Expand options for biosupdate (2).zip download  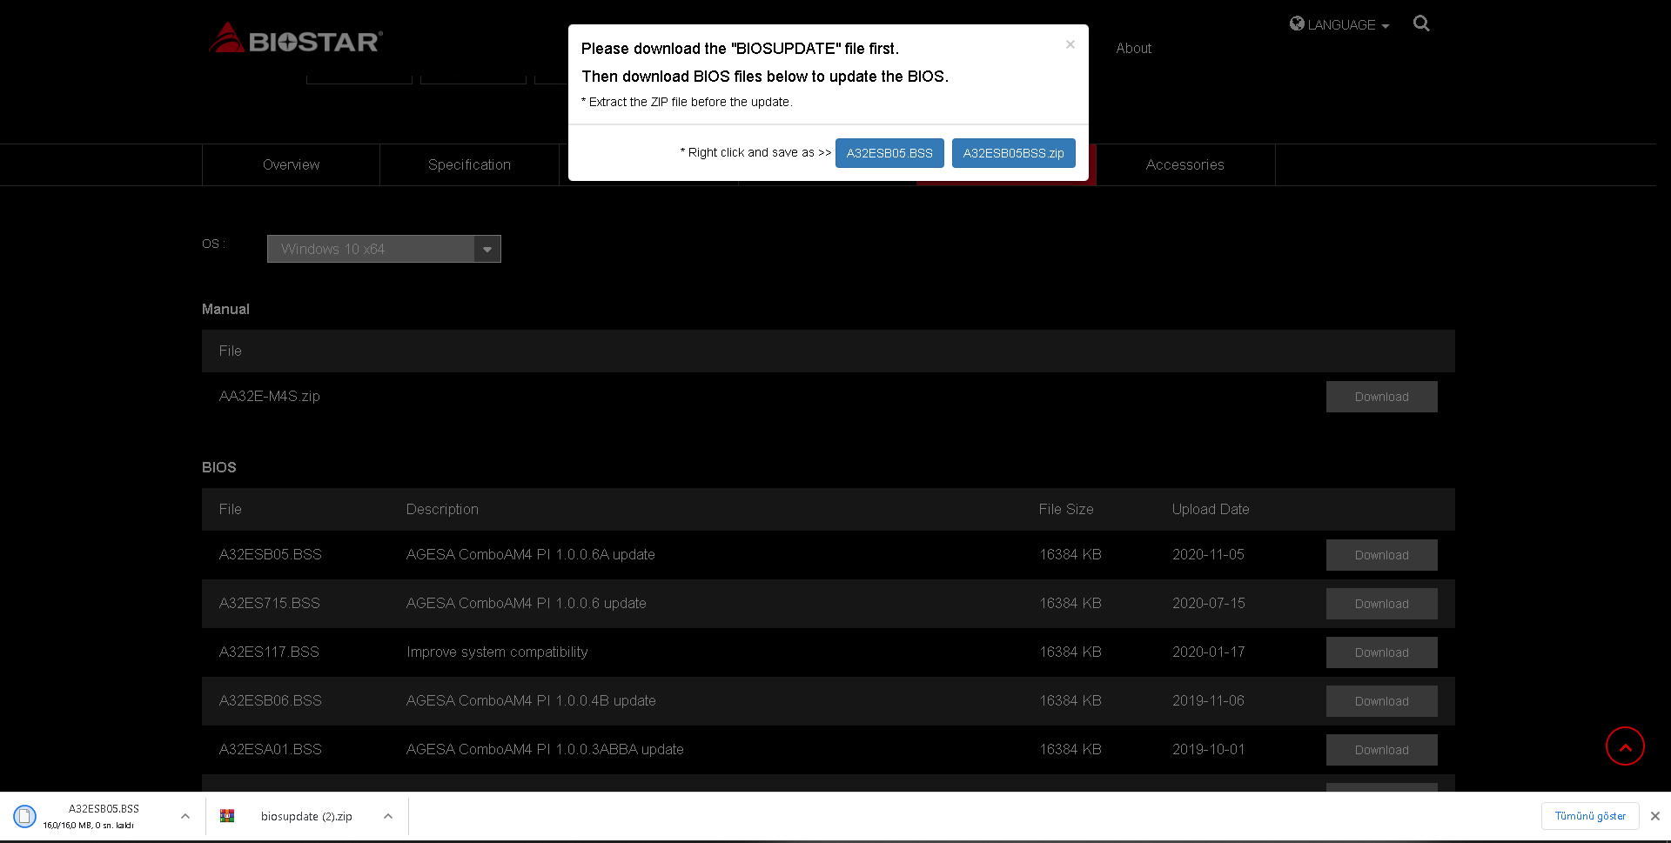pos(388,816)
